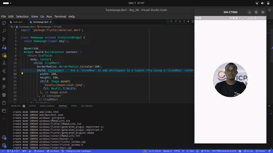Open the Manage settings gear
Viewport: 273px width, 153px height.
tap(4, 145)
